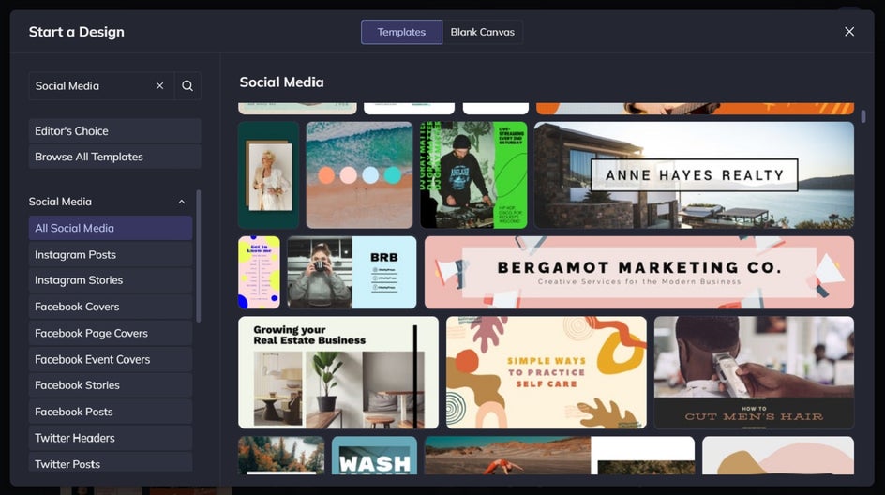
Task: Select Facebook Event Covers category
Action: [111, 359]
